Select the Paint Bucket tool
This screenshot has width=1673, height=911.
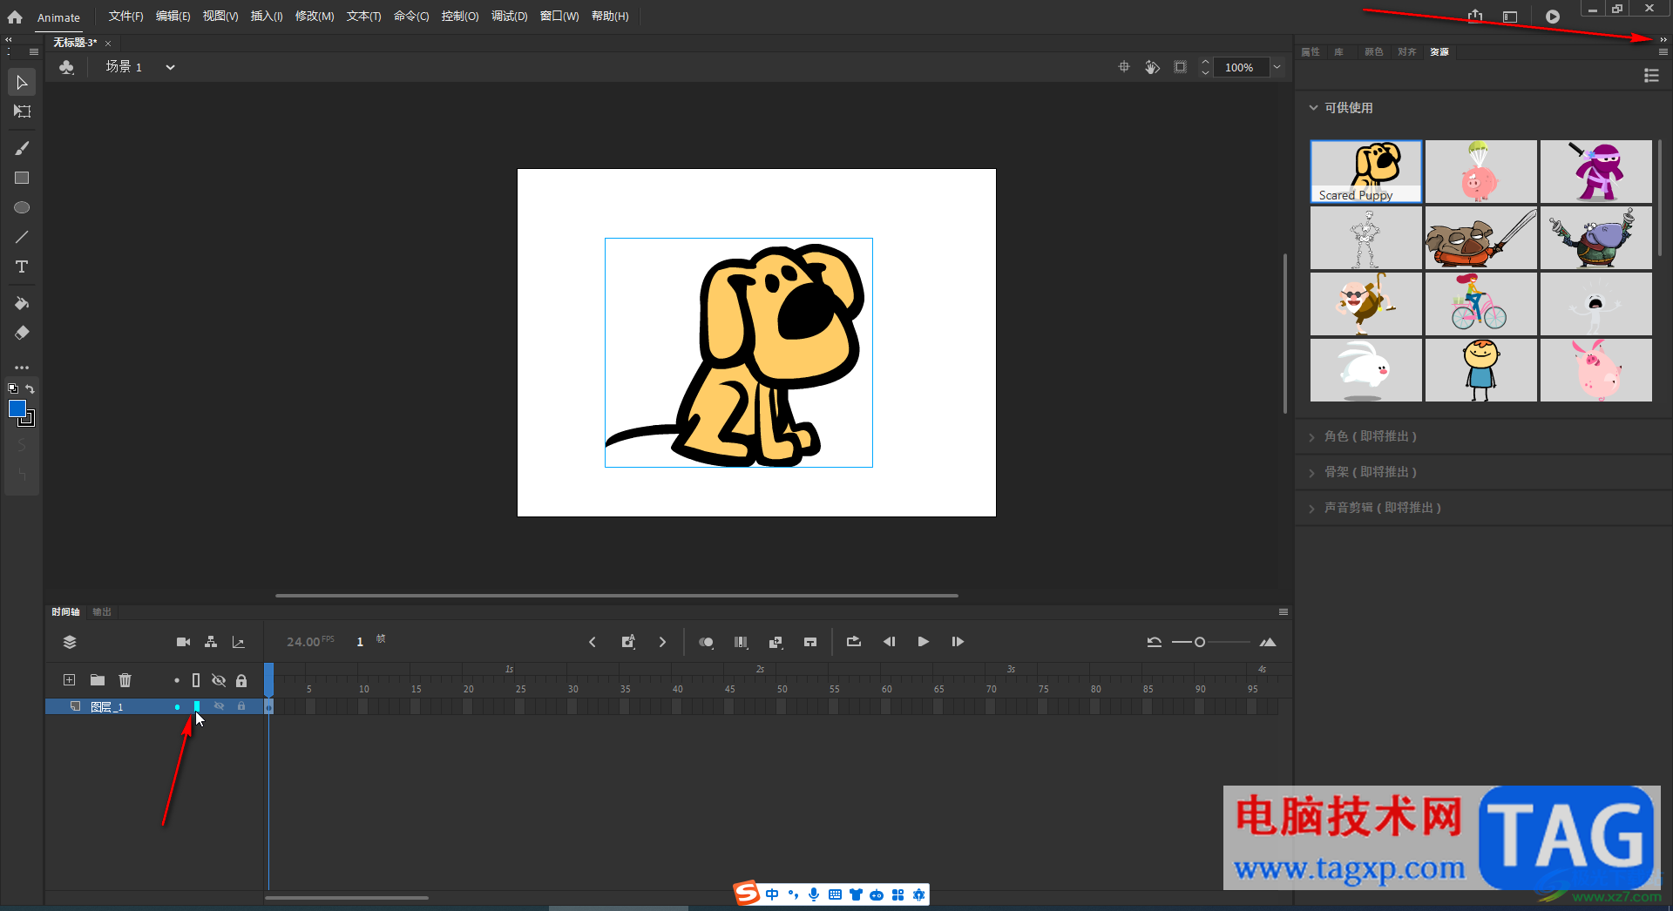(22, 303)
